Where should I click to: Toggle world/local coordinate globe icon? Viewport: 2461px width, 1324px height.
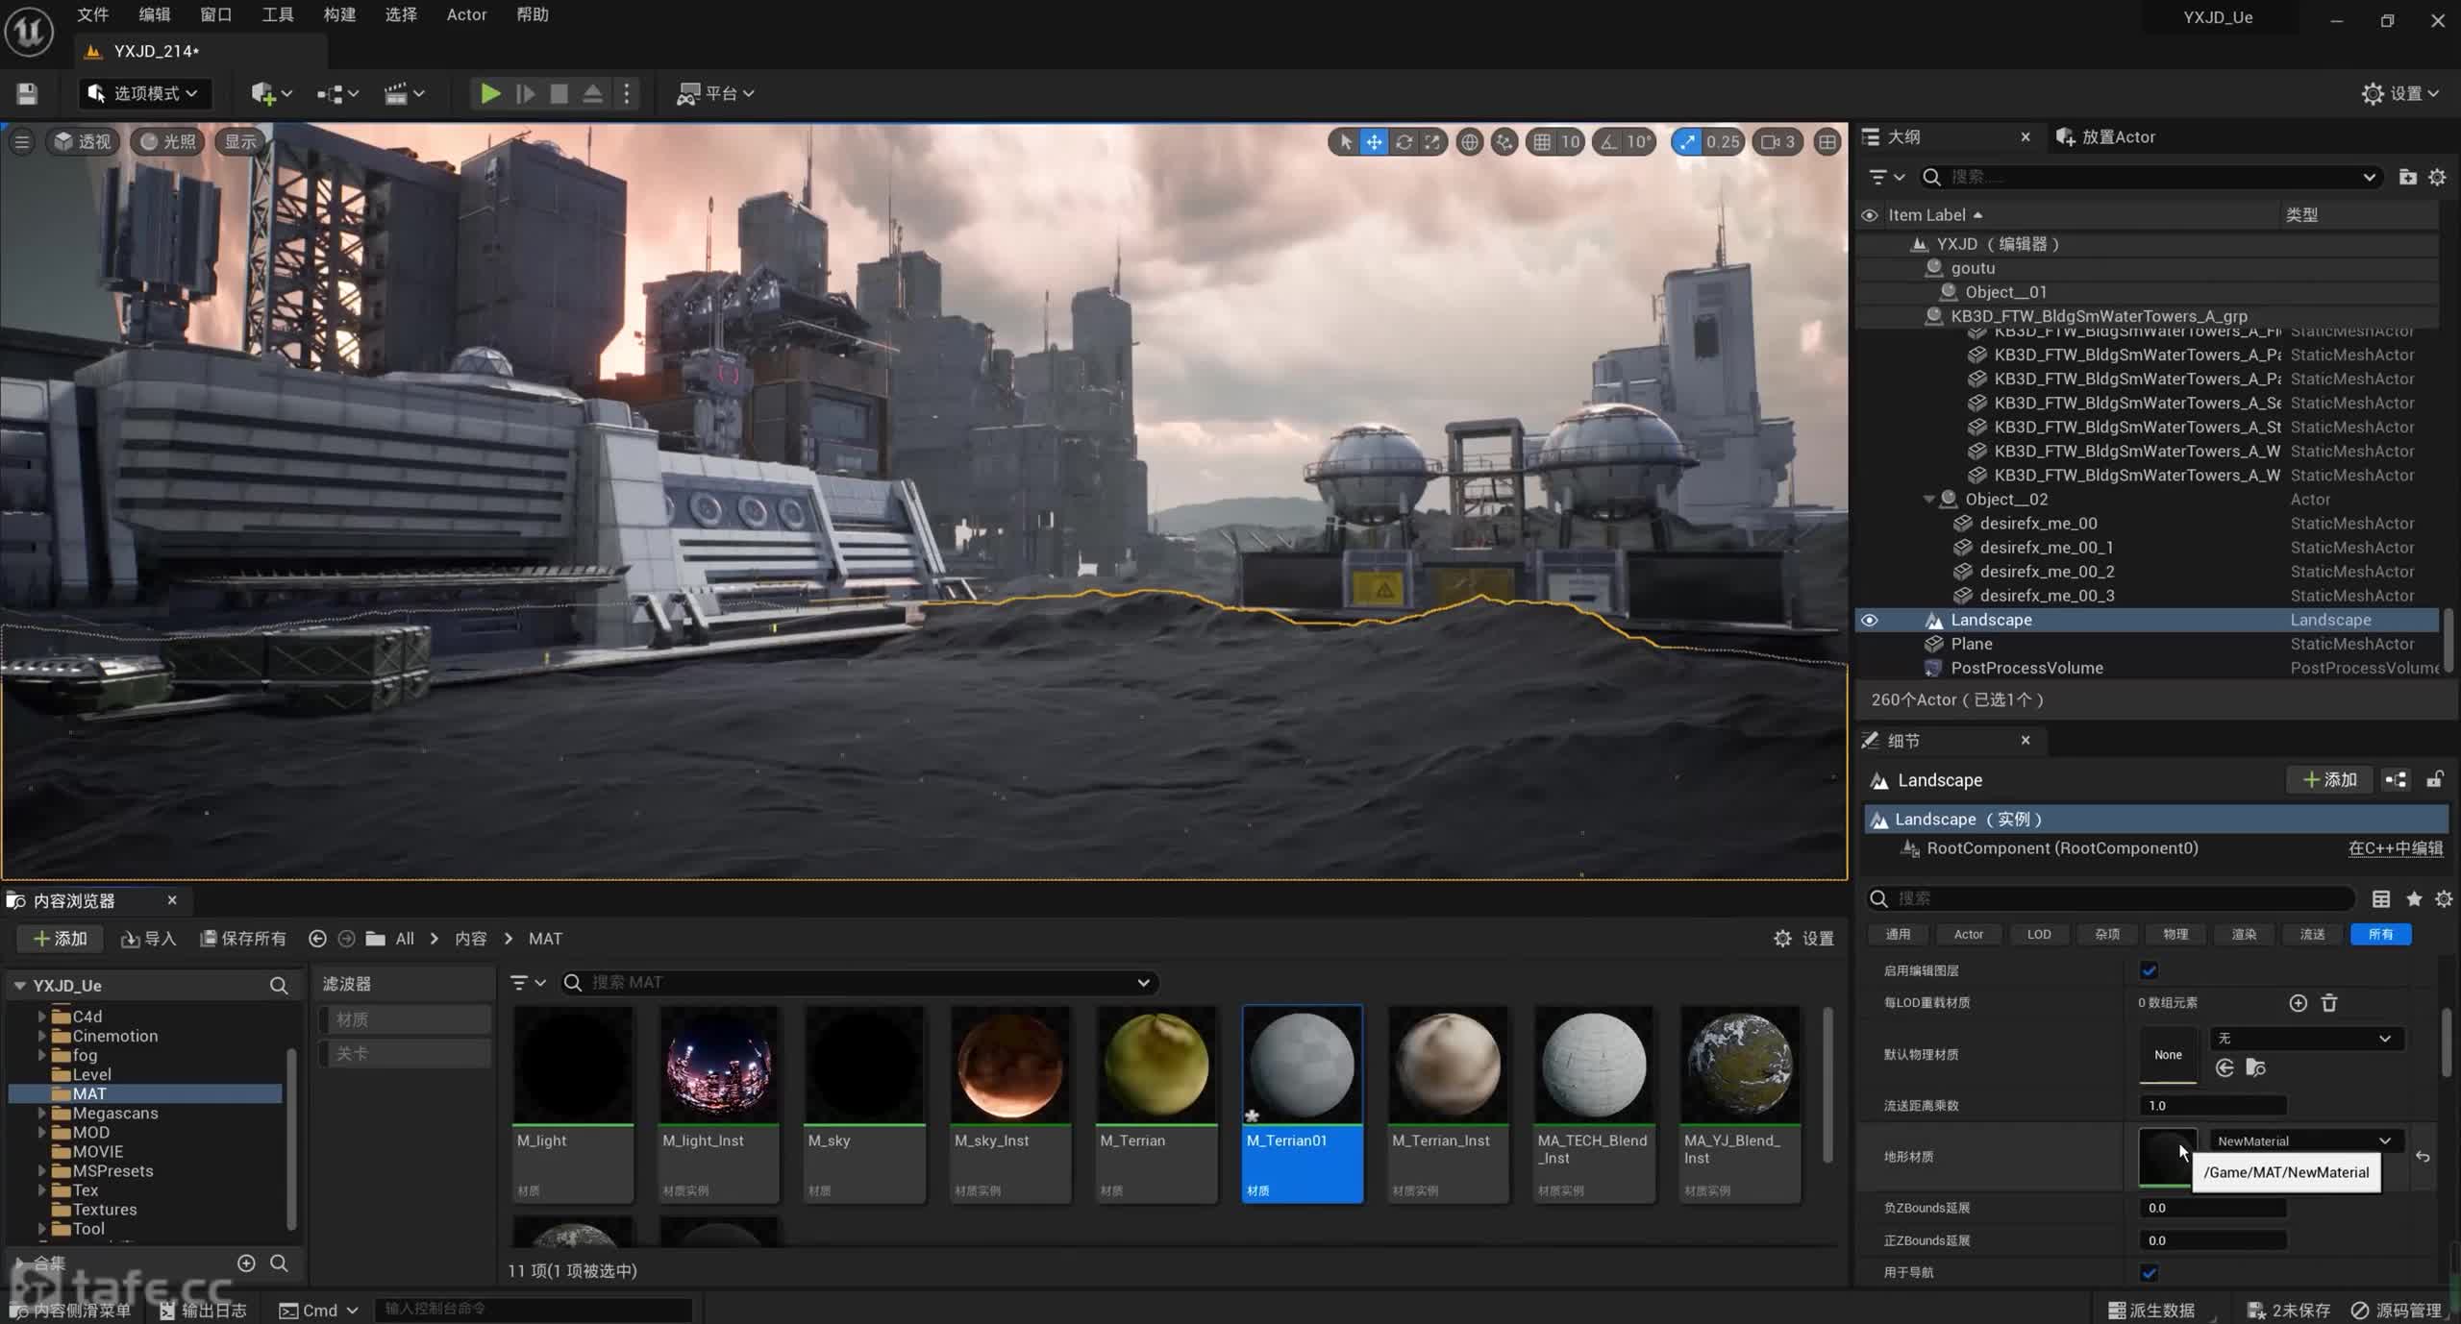tap(1470, 142)
